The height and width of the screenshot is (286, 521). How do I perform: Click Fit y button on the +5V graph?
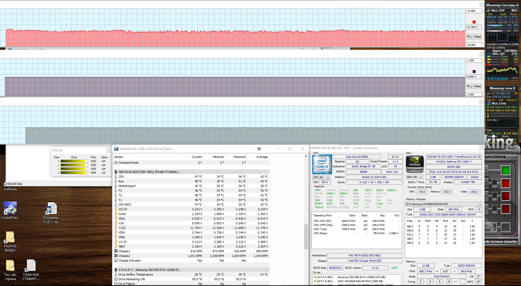point(470,86)
